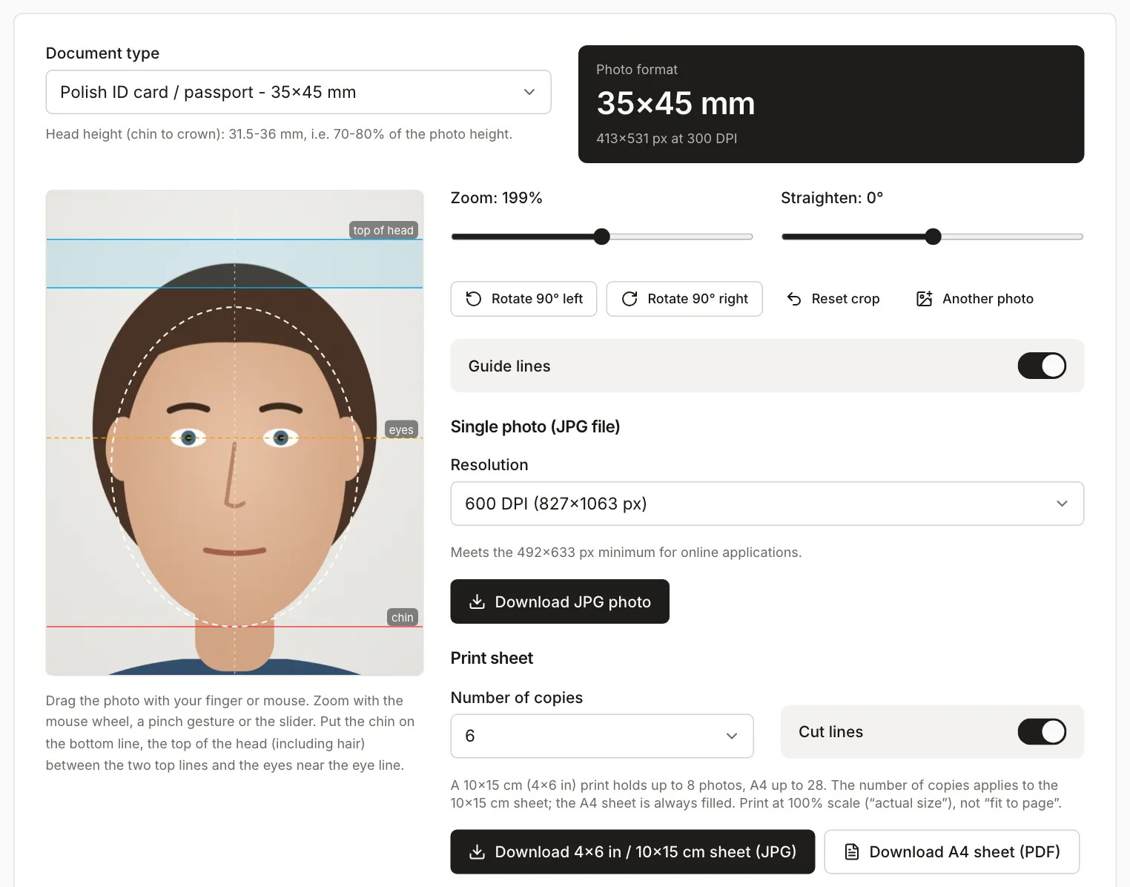Click the '35×45 mm' photo format heading
The width and height of the screenshot is (1130, 887).
click(675, 103)
